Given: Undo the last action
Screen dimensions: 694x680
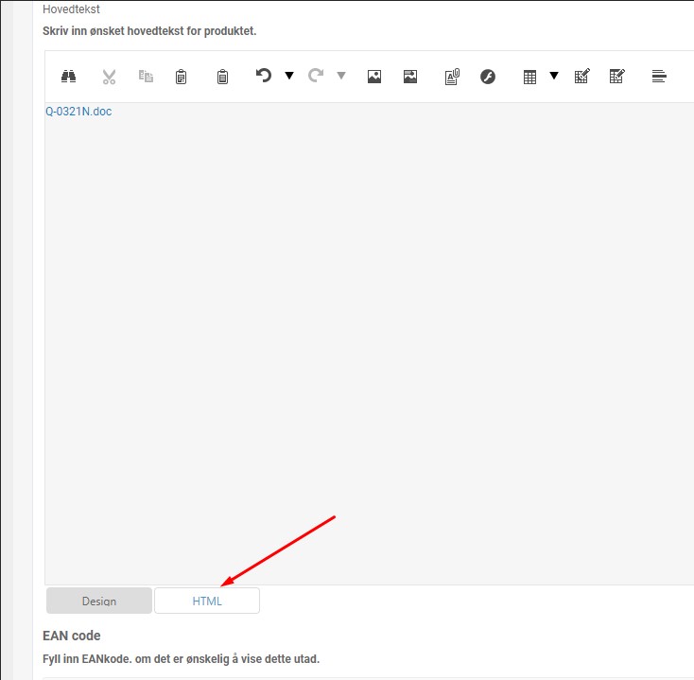Looking at the screenshot, I should [x=264, y=76].
